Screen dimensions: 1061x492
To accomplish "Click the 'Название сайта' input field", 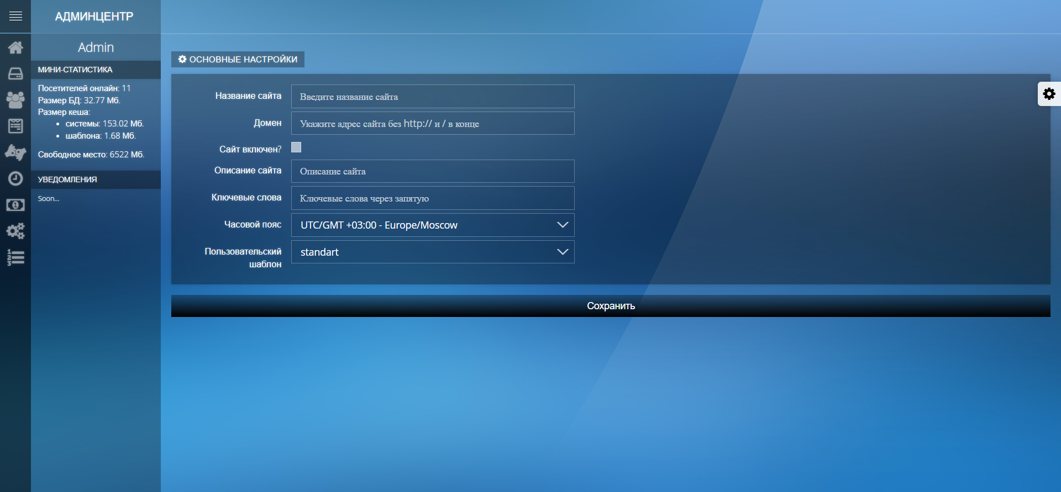I will (433, 97).
